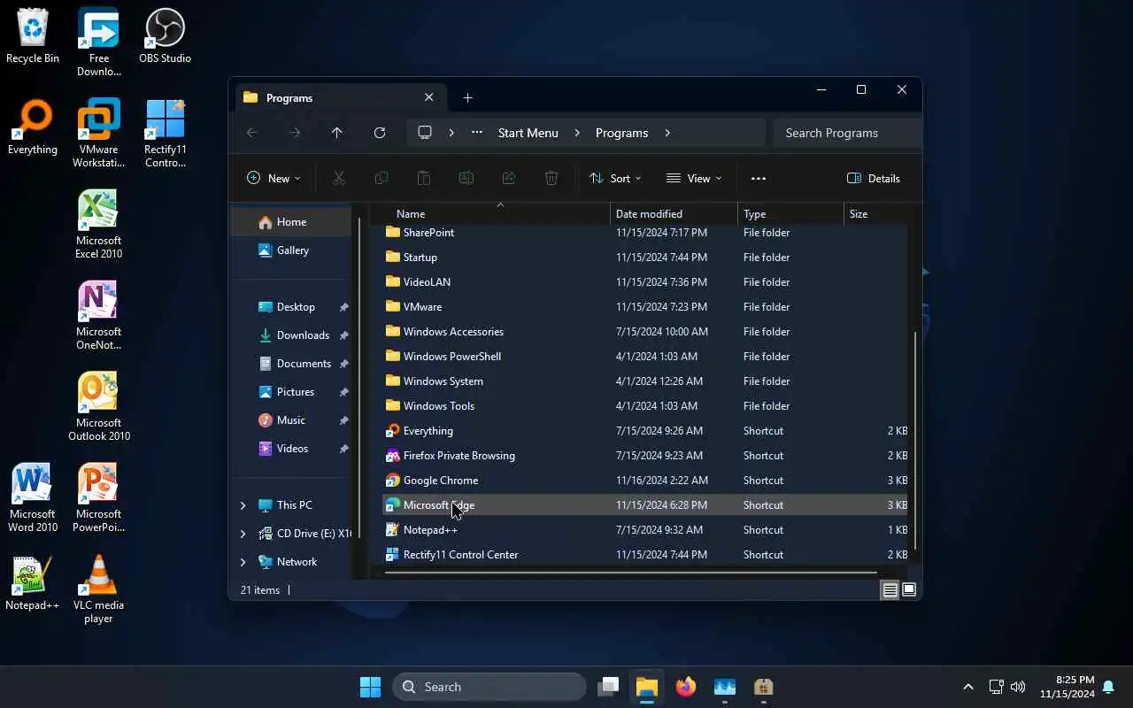Select Microsoft Outlook 2010 desktop shortcut
This screenshot has width=1133, height=708.
[99, 407]
